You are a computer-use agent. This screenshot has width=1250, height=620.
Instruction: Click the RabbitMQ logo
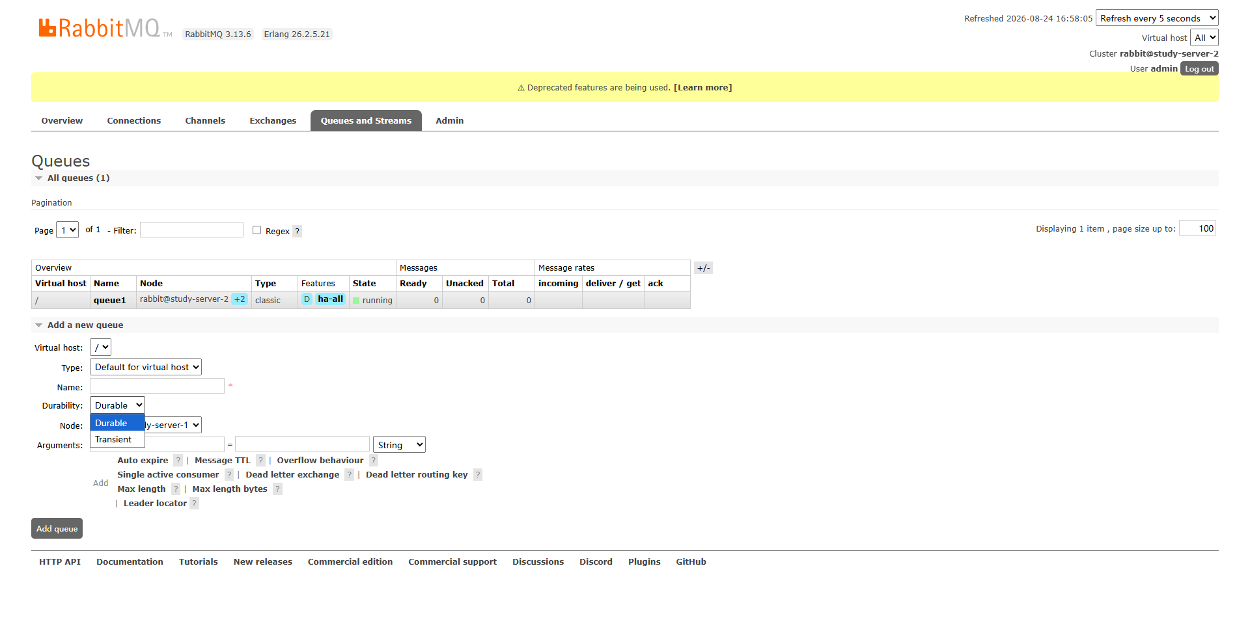click(105, 28)
